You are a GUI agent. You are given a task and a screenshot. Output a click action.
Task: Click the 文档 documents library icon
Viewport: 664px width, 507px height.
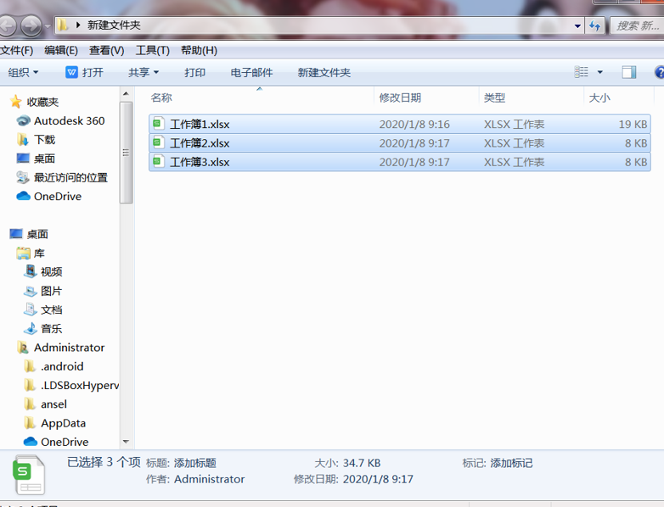(x=30, y=309)
